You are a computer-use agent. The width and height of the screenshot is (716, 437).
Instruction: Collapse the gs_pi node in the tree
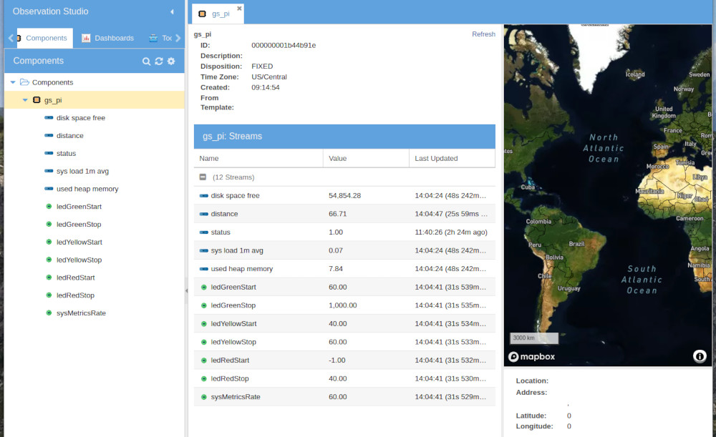(x=25, y=99)
